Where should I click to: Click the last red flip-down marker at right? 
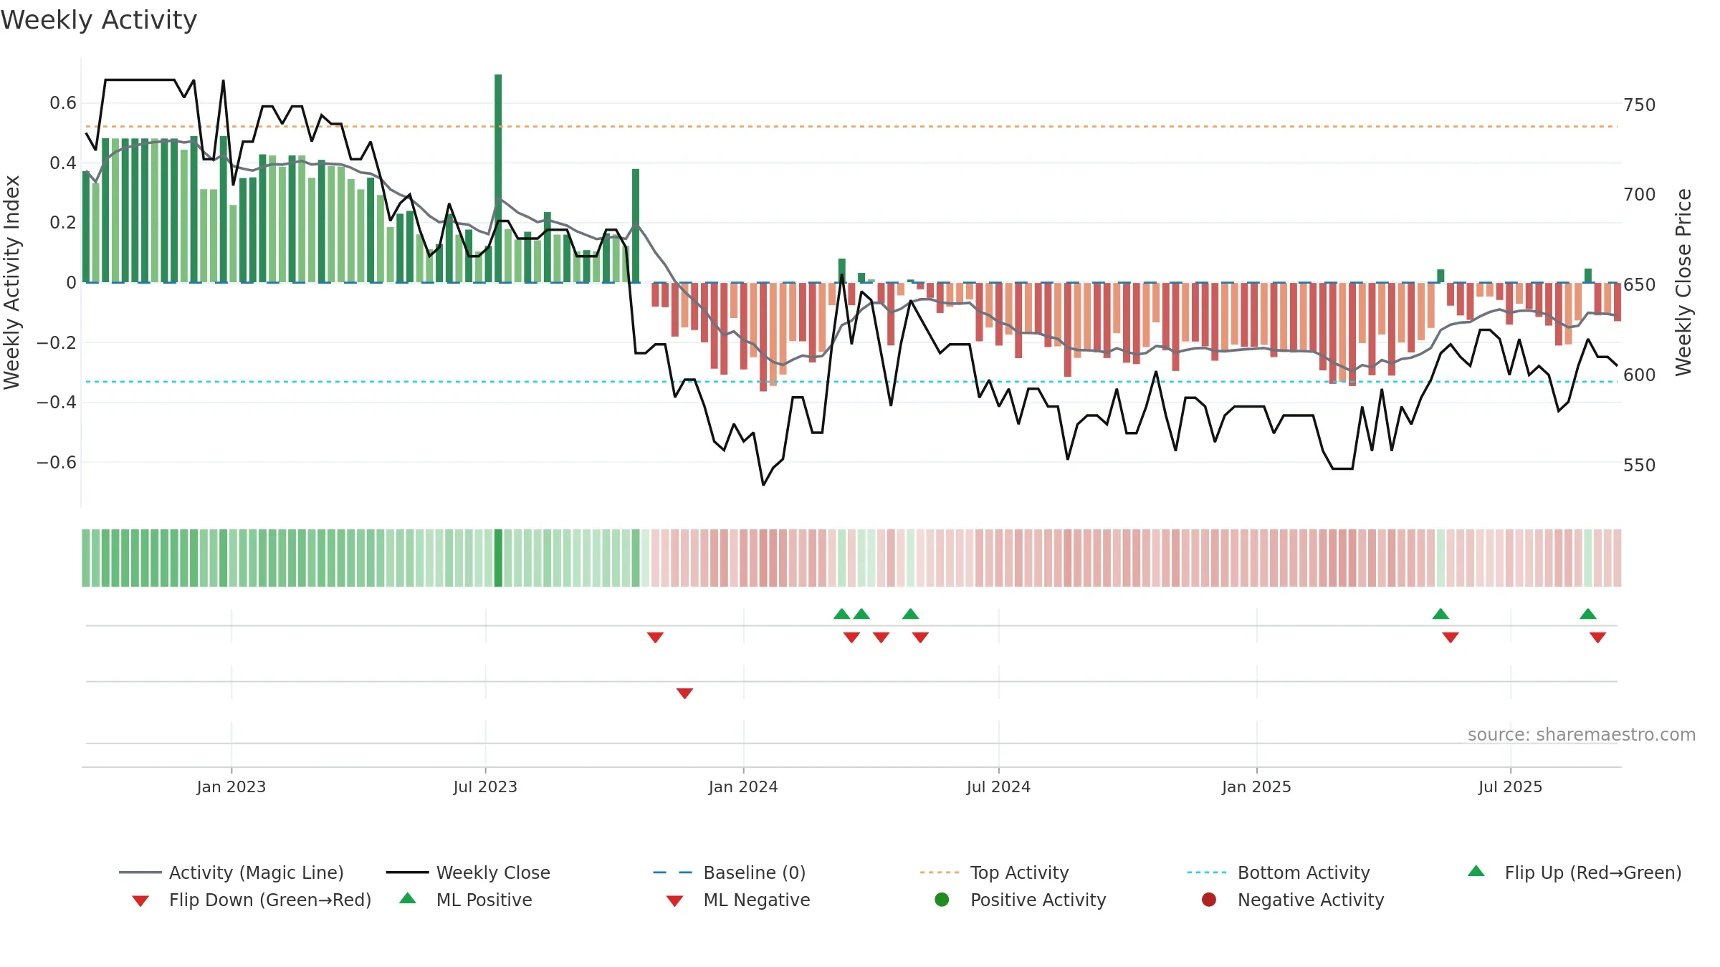tap(1597, 638)
